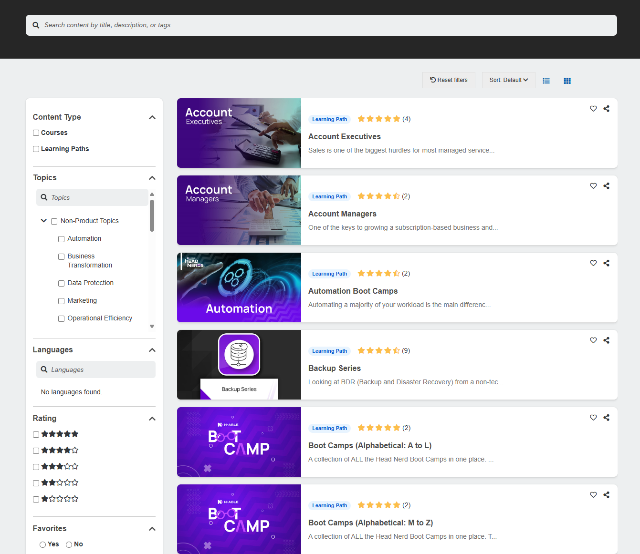Favorite Boot Camps (Alphabetical: A to L)
Screen dimensions: 640x554
593,418
